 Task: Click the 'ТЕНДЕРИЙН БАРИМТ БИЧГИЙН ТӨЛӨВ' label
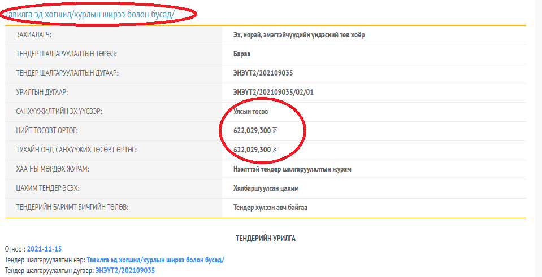[x=72, y=208]
